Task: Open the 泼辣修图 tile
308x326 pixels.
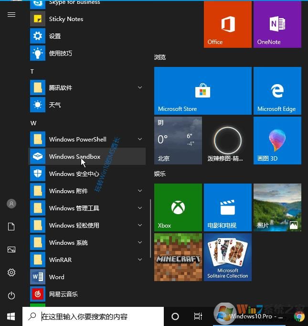Action: coord(228,141)
